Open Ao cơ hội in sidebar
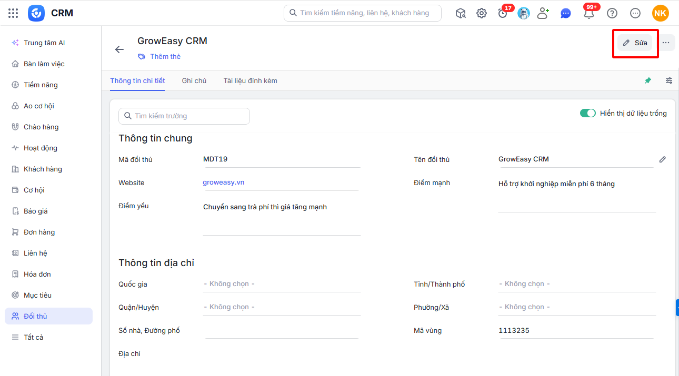The height and width of the screenshot is (376, 679). (48, 106)
